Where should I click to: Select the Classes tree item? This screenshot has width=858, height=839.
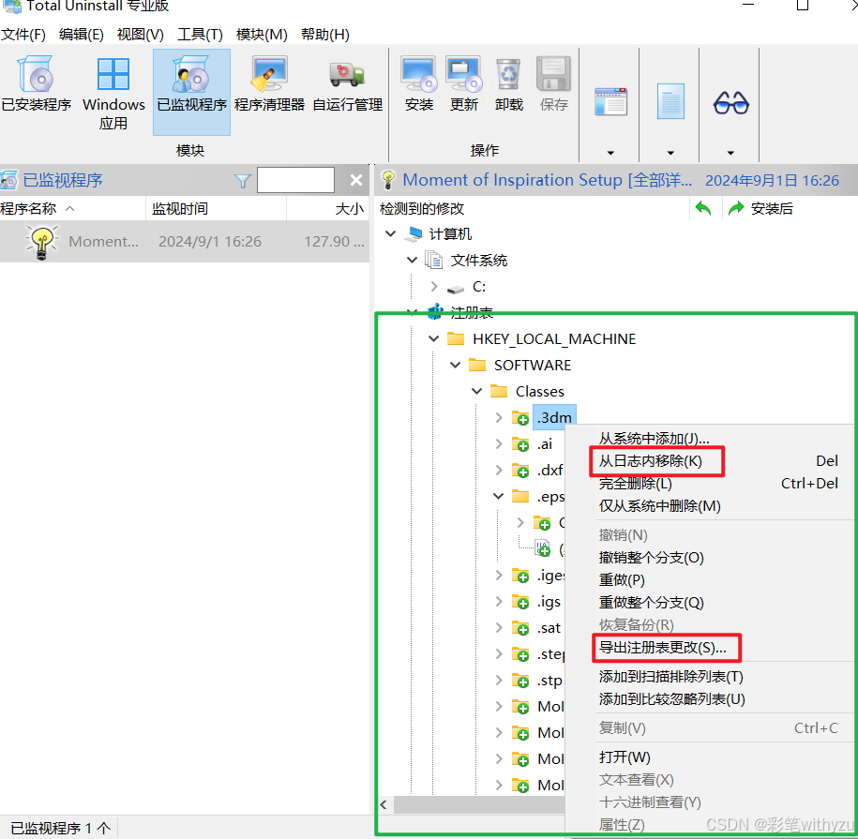point(539,391)
